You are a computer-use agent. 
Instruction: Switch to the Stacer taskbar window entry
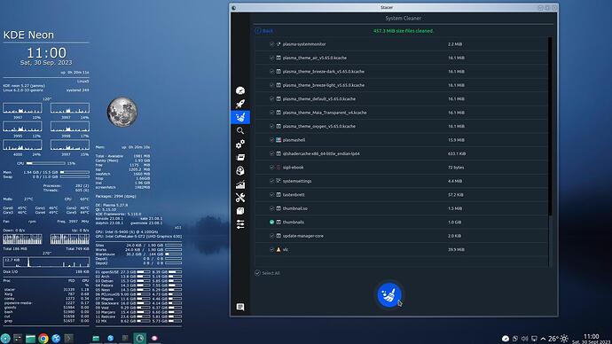(x=140, y=338)
